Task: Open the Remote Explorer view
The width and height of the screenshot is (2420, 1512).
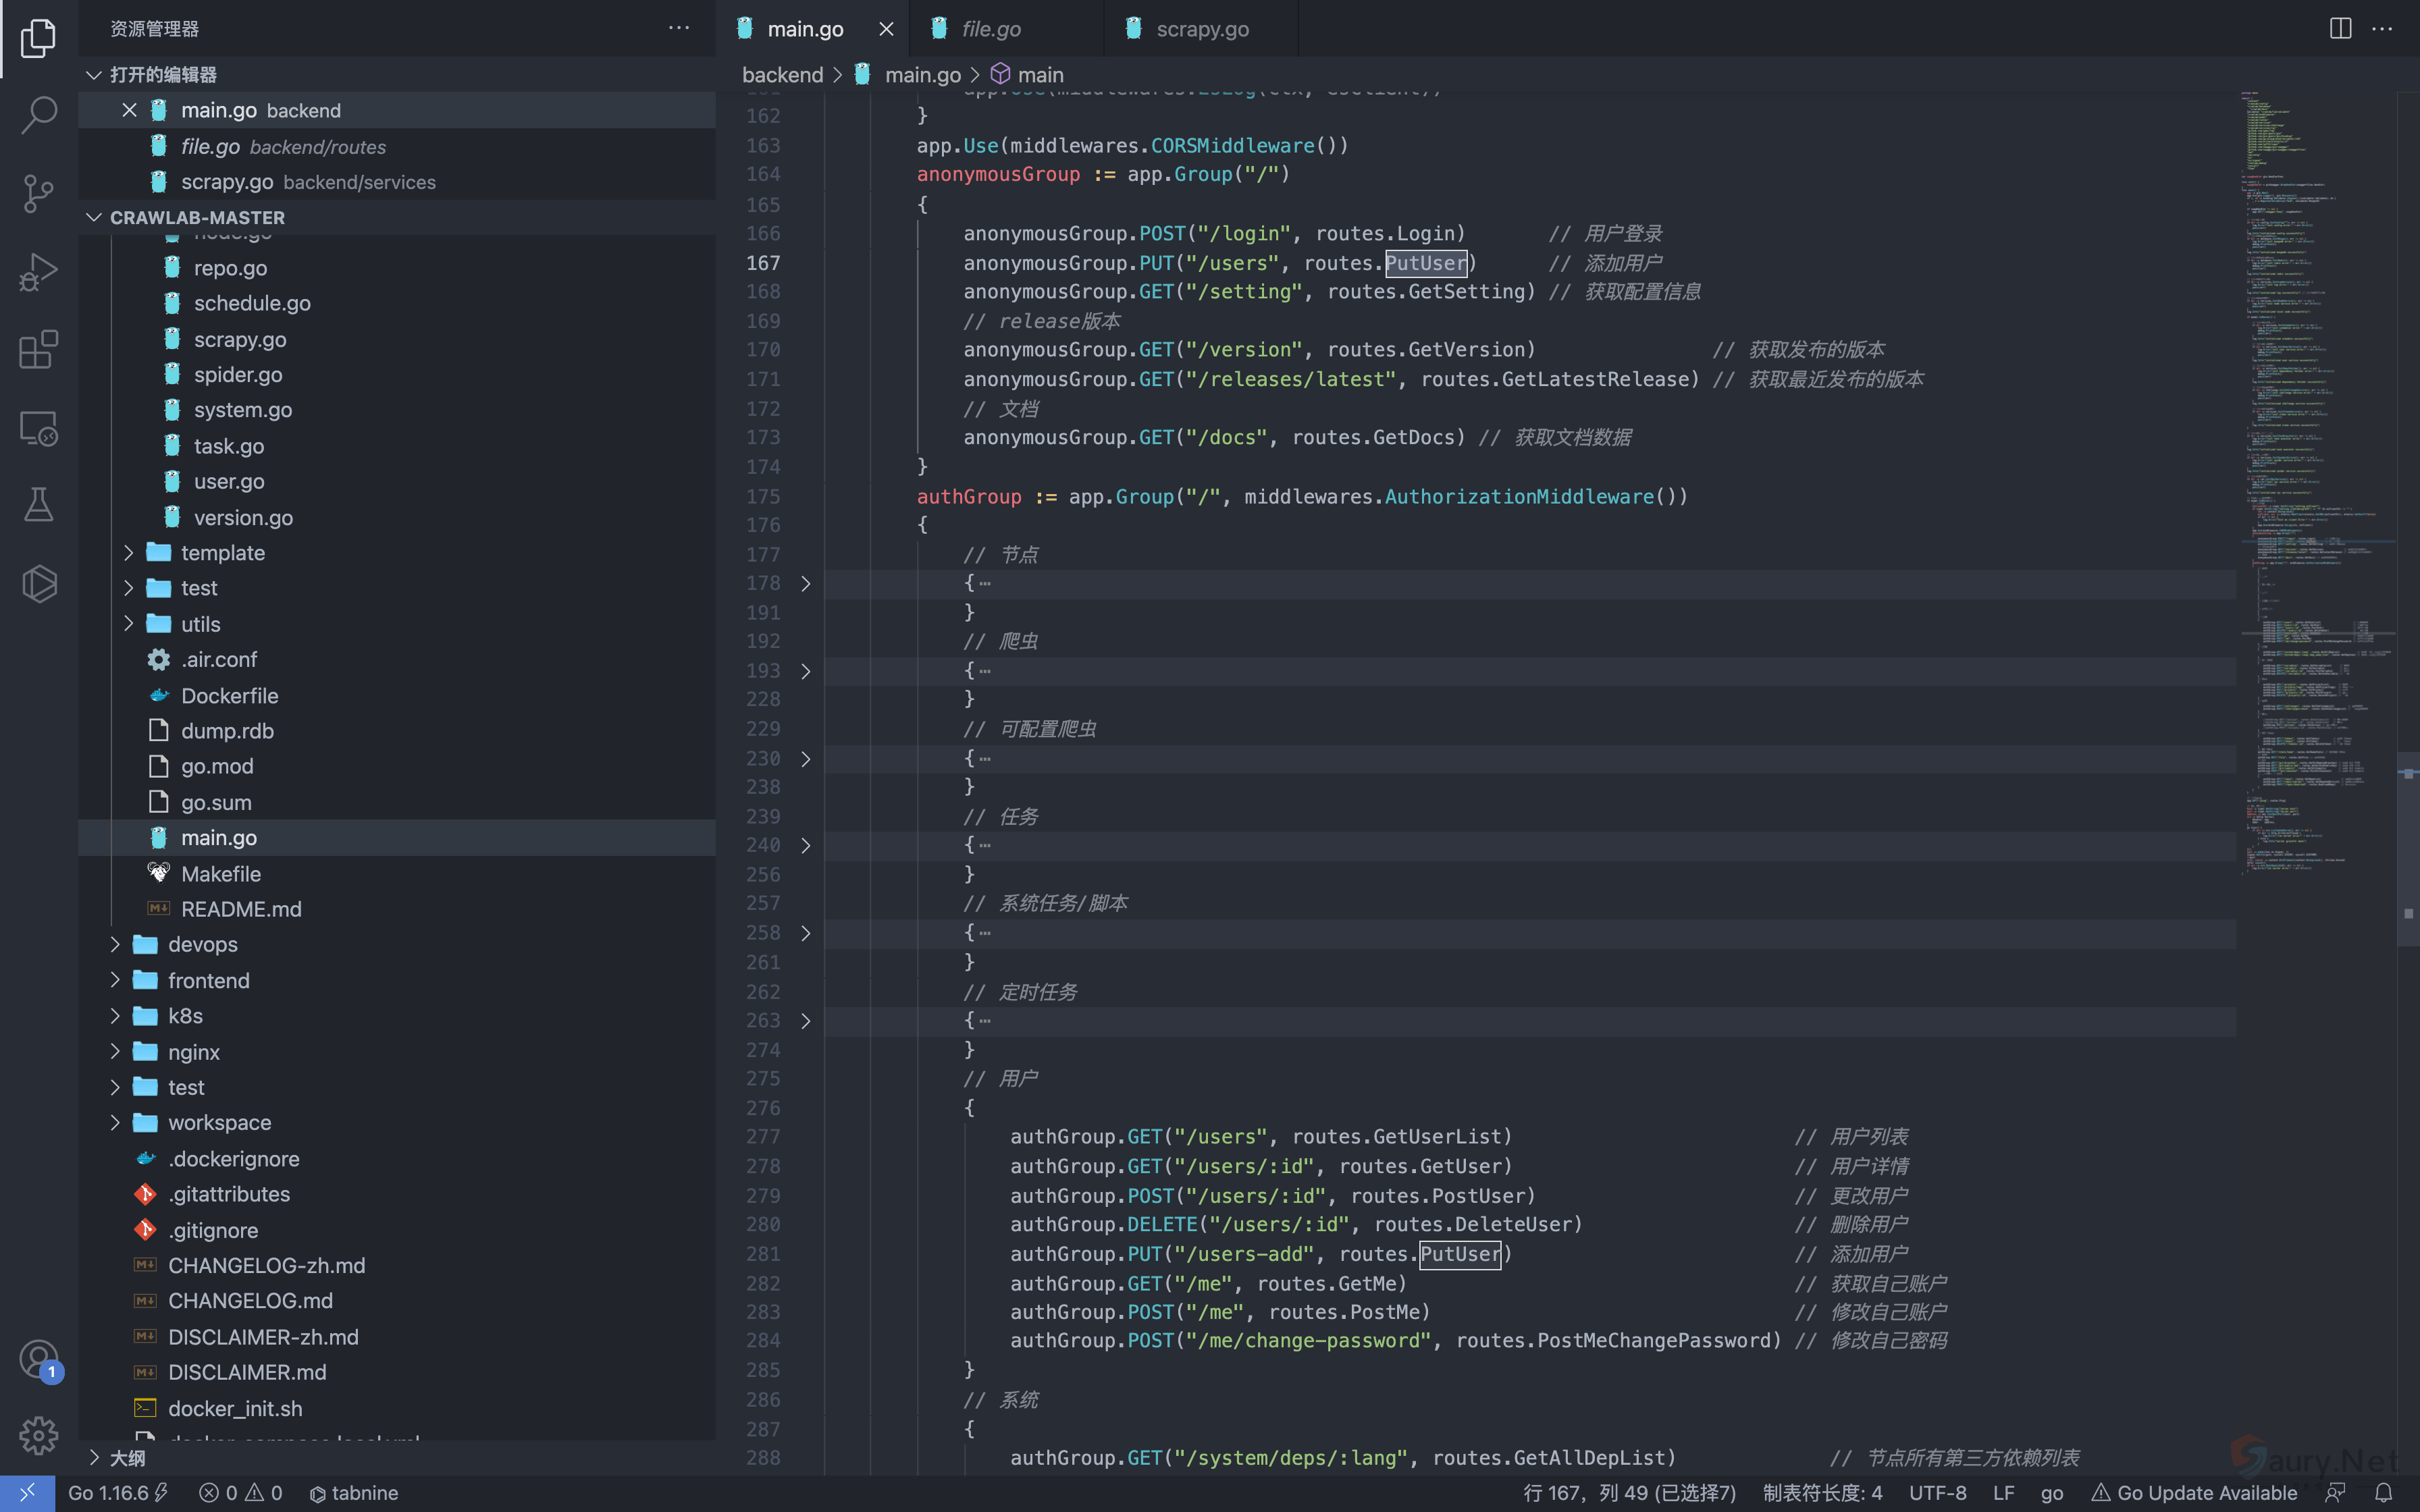Action: click(38, 428)
